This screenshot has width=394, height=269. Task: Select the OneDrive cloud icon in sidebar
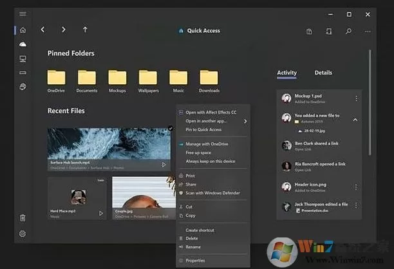(23, 44)
